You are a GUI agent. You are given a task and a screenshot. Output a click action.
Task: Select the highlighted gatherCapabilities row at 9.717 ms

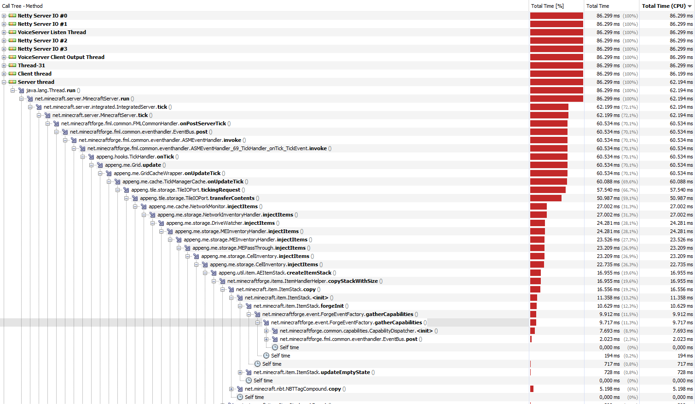point(347,322)
